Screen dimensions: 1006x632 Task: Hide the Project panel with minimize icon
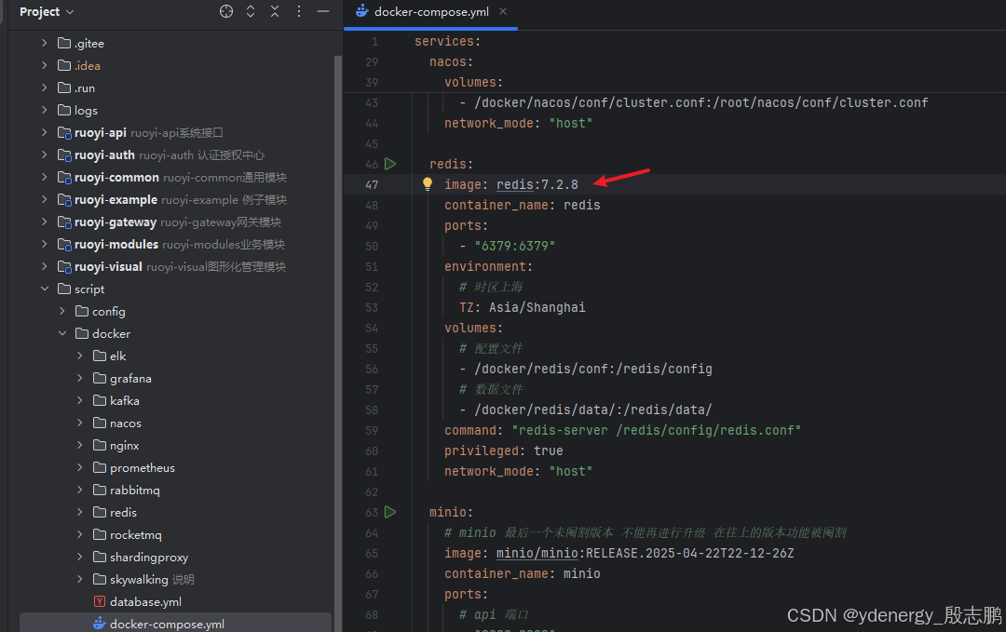tap(322, 12)
